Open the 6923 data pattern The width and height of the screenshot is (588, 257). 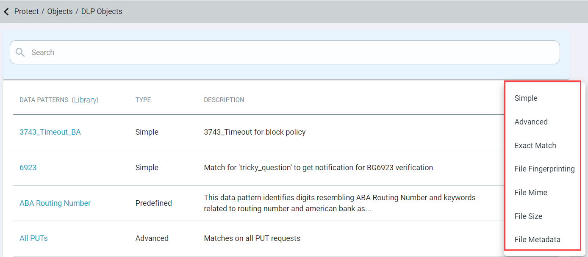pos(28,167)
